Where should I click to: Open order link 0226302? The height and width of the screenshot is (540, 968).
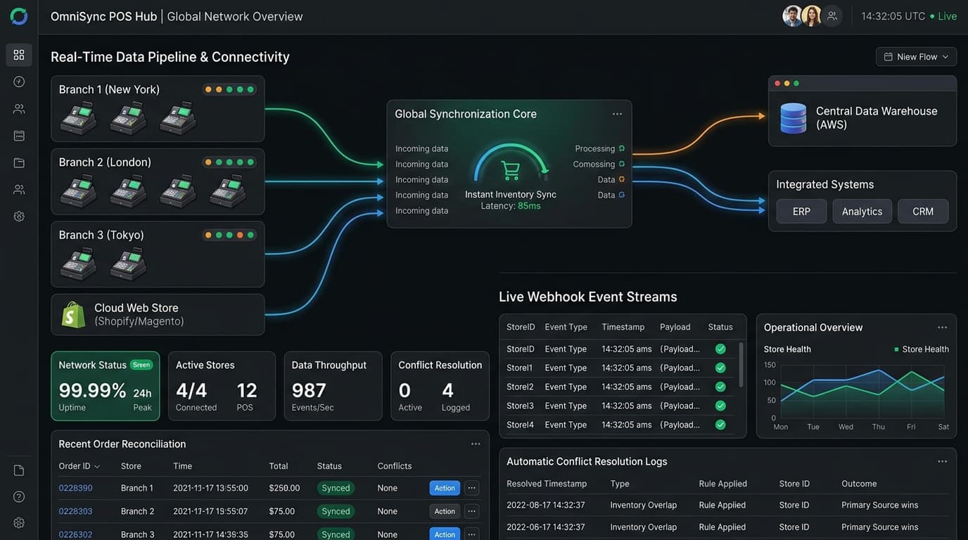pos(75,534)
